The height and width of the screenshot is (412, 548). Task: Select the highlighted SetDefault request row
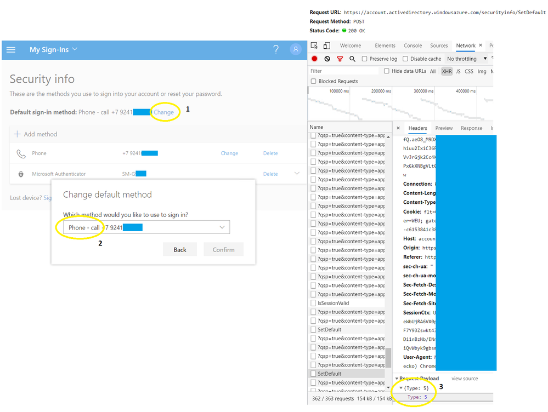pos(347,374)
